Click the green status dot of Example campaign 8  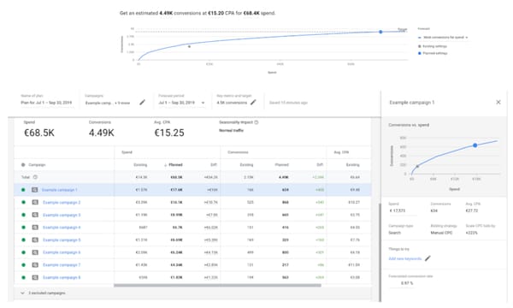coord(23,277)
